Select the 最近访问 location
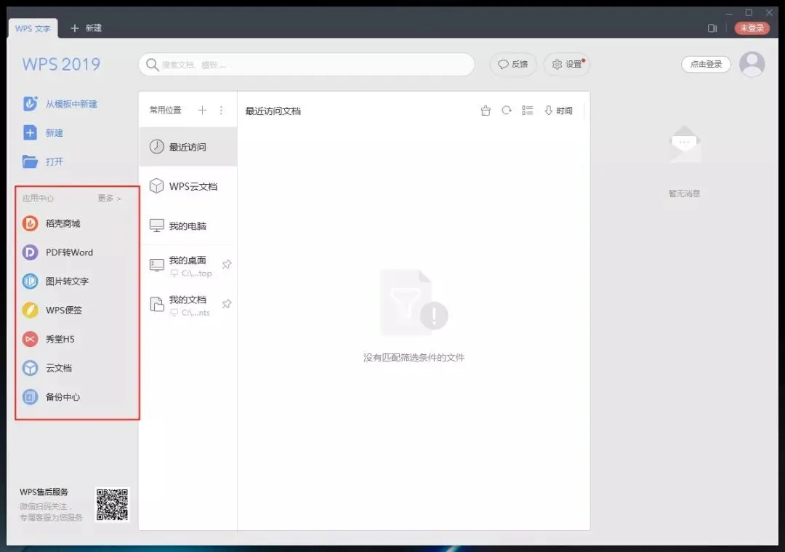 pyautogui.click(x=188, y=147)
